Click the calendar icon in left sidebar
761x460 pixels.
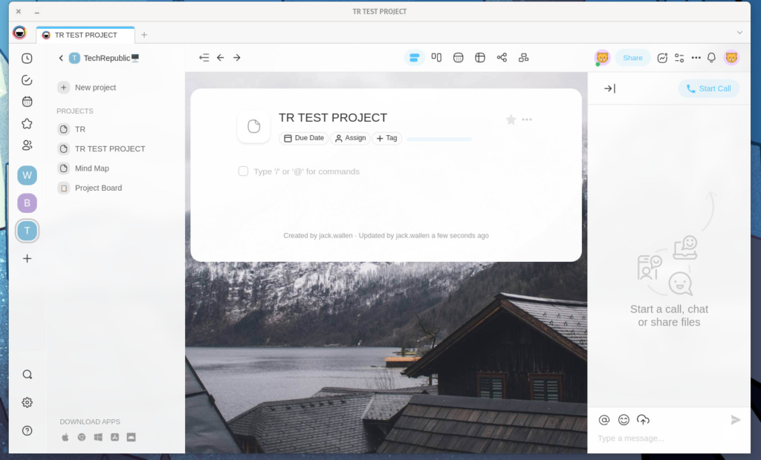(x=27, y=102)
